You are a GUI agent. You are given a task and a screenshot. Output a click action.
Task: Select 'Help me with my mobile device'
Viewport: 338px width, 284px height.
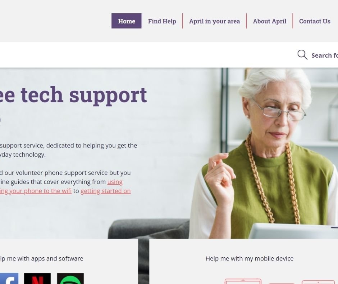250,258
